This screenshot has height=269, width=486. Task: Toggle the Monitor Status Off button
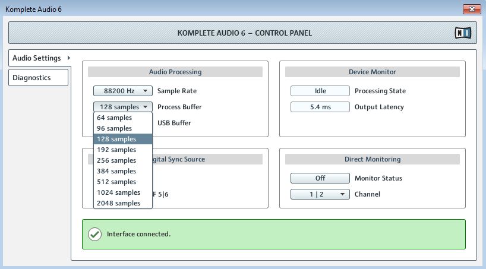click(320, 178)
